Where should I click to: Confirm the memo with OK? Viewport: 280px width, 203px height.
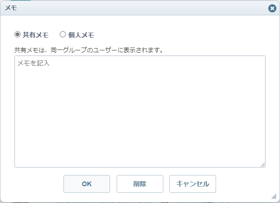[87, 184]
